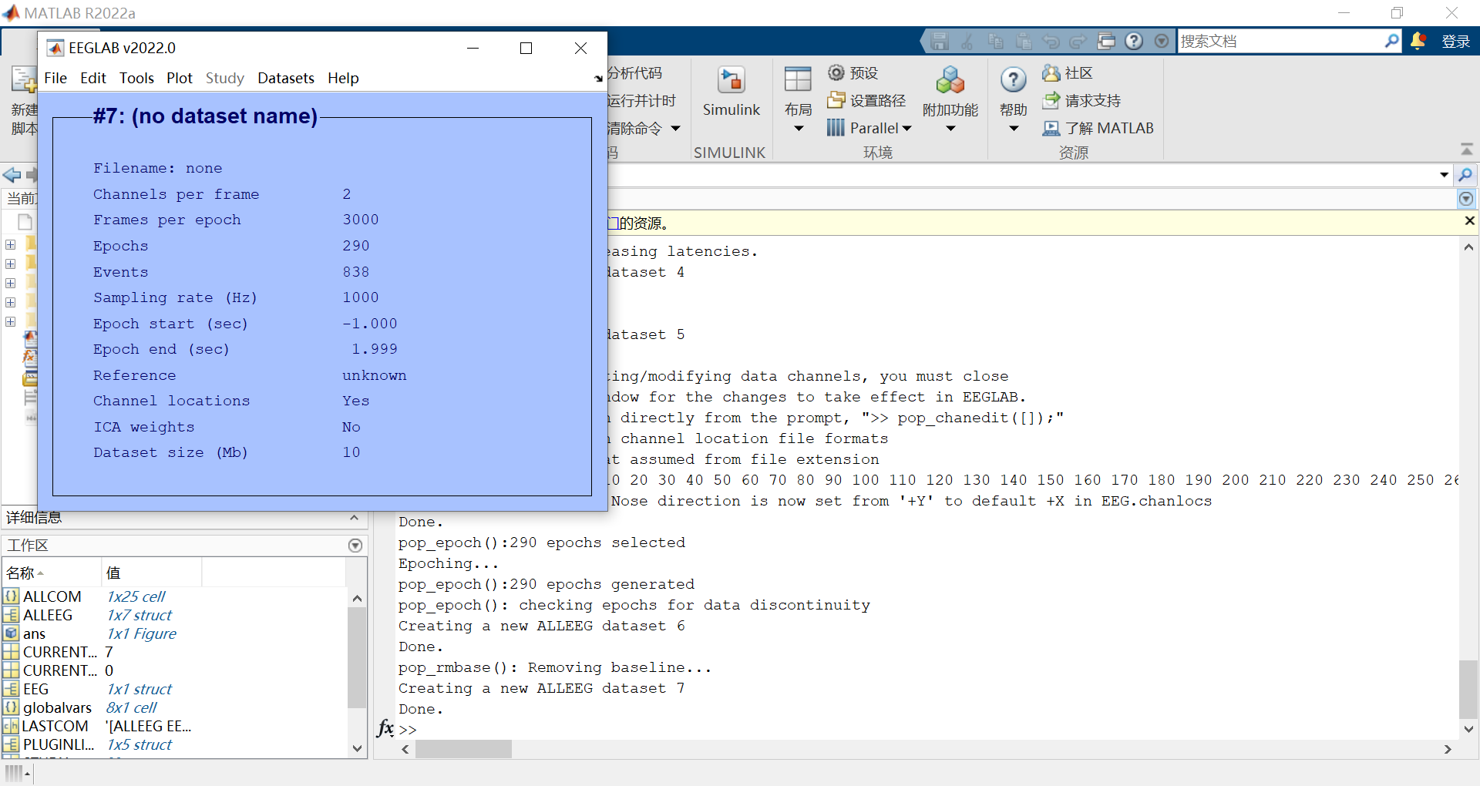Select the globalvars variable row

pos(174,707)
